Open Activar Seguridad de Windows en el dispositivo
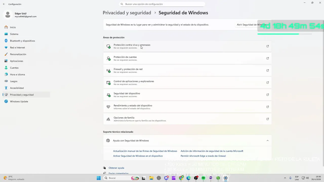The width and height of the screenshot is (324, 182). point(138,156)
